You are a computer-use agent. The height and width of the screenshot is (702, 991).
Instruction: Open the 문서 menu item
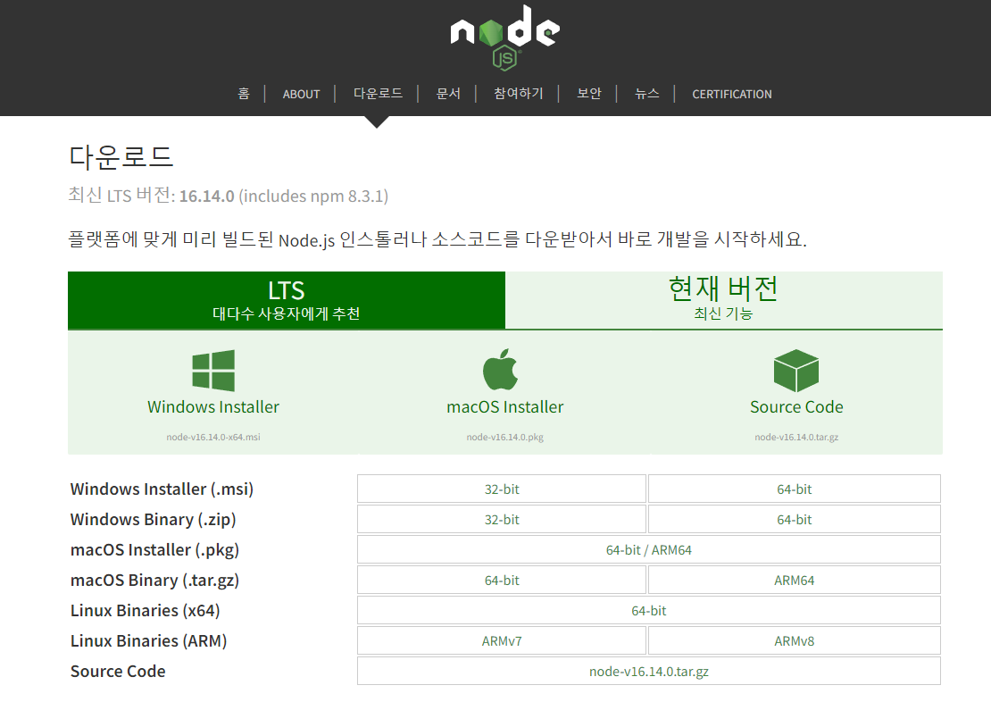pyautogui.click(x=448, y=94)
